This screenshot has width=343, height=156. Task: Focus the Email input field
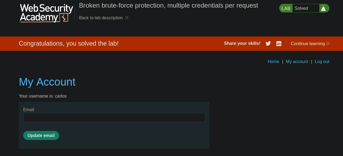coord(114,118)
